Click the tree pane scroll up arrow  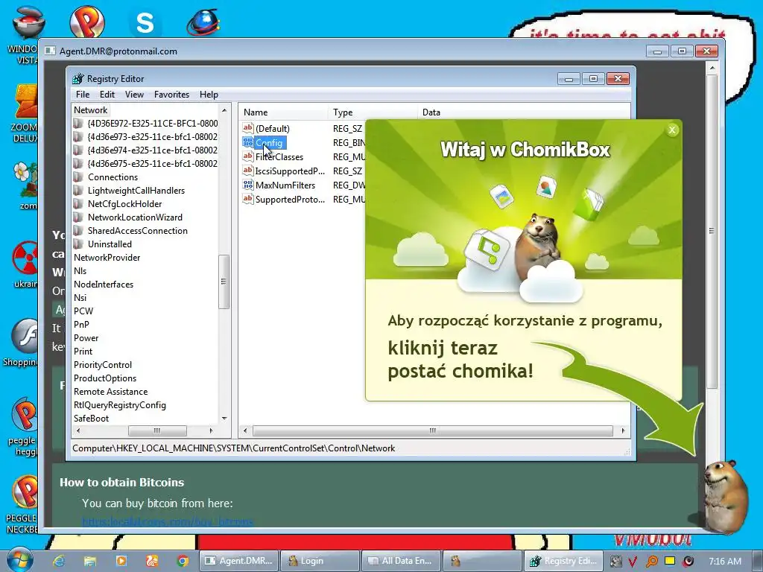(x=224, y=110)
